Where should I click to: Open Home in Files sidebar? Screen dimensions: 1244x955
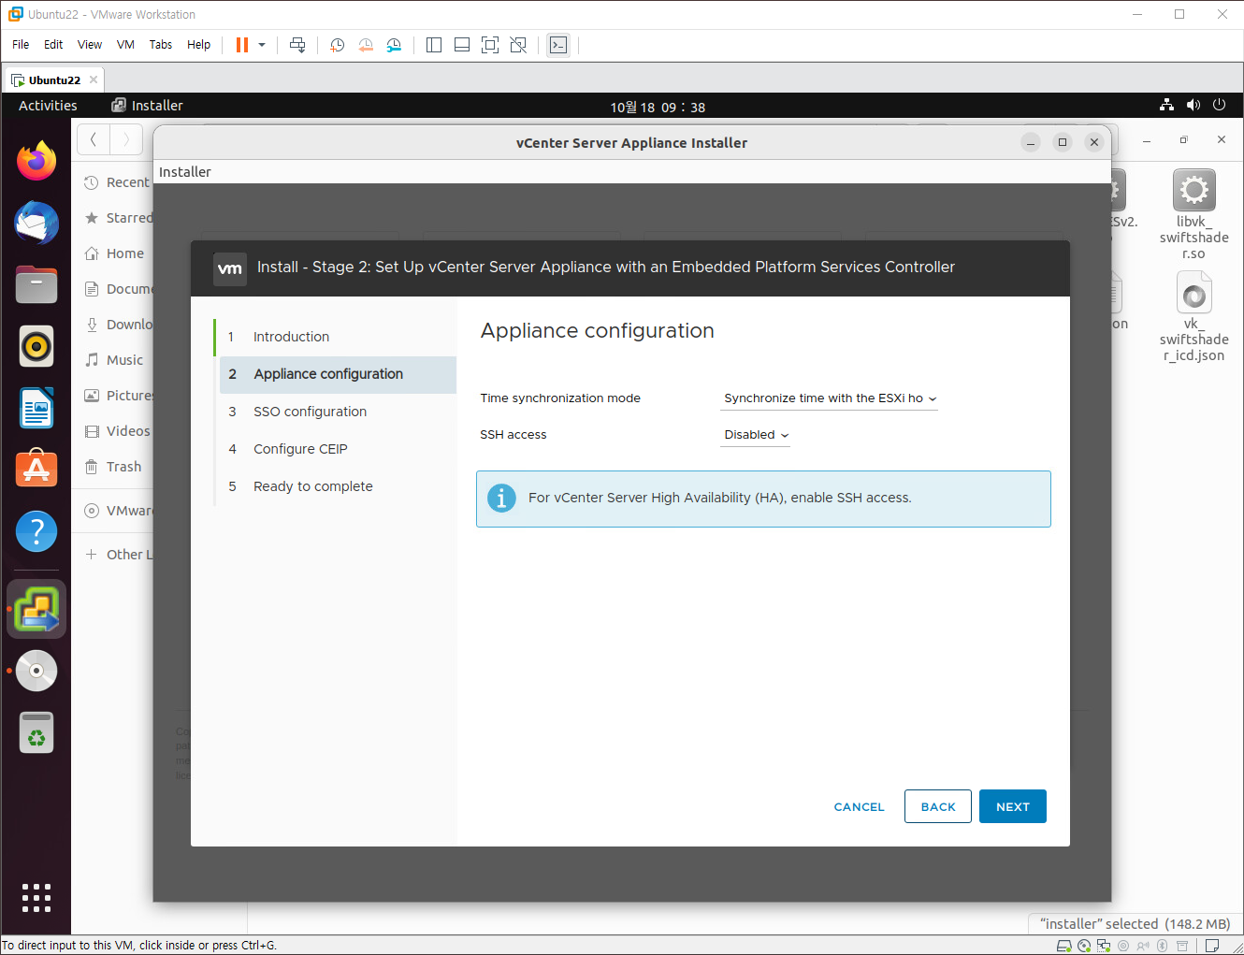[x=115, y=253]
